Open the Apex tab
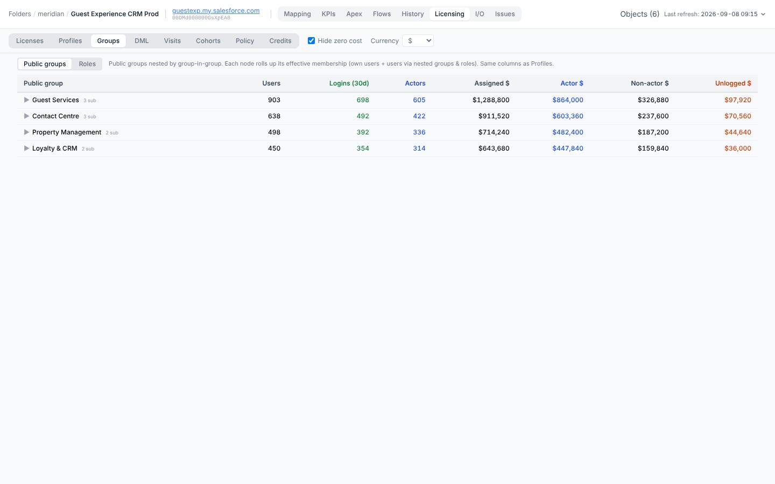Screen dimensions: 775x484 (x=354, y=14)
